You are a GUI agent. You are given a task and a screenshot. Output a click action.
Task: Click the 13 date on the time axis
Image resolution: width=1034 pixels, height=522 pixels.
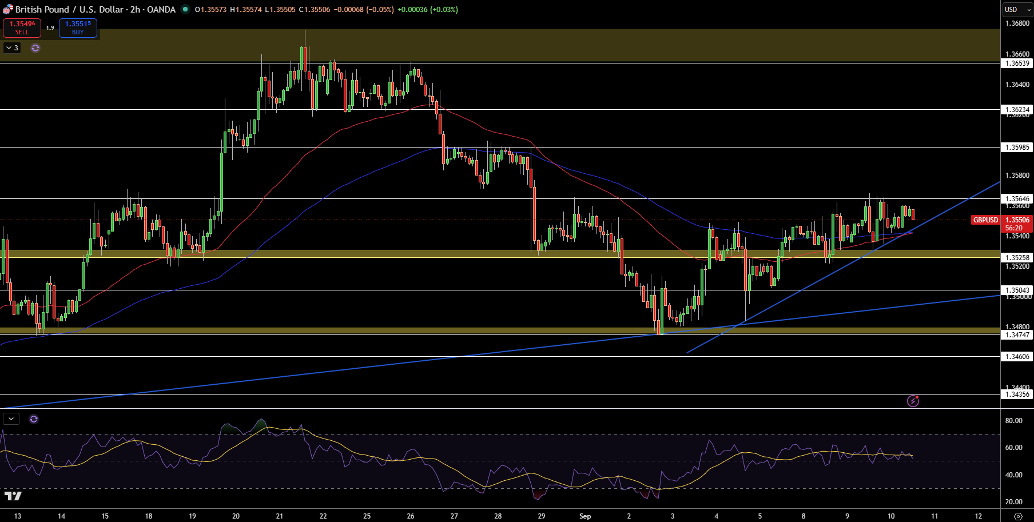[x=18, y=516]
